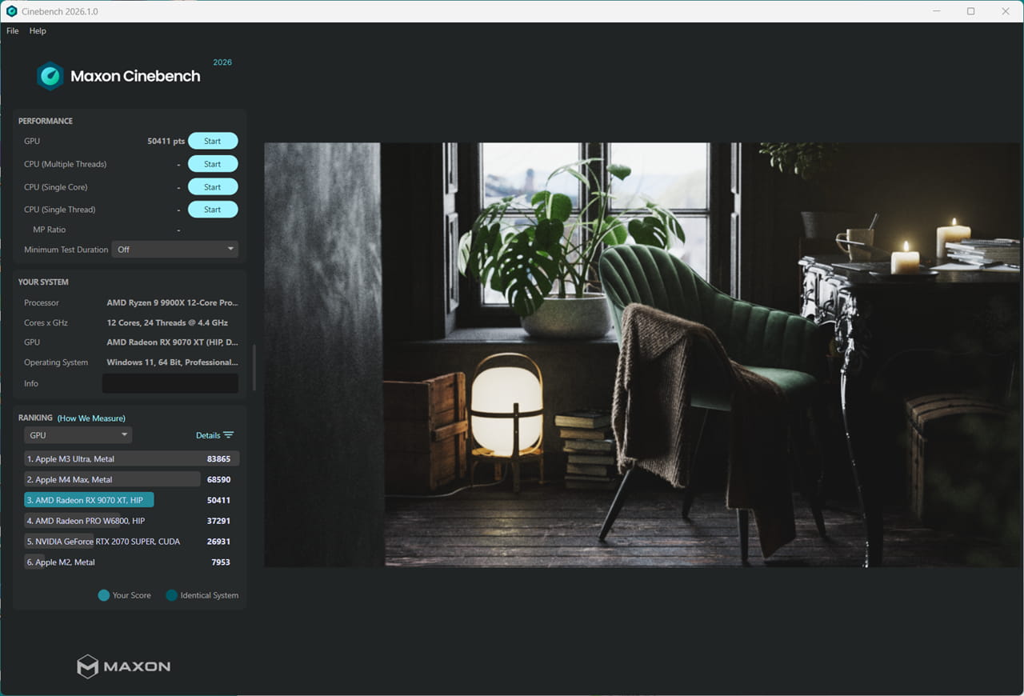Screen dimensions: 1024x696
Task: Minimize the Cinebench window
Action: [936, 11]
